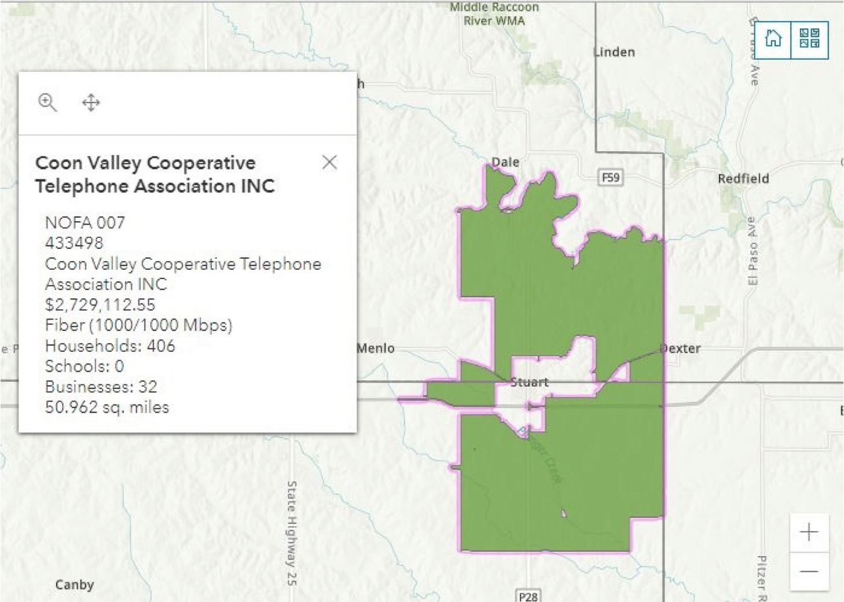Click the 433498 ID value
844x602 pixels.
[x=74, y=243]
